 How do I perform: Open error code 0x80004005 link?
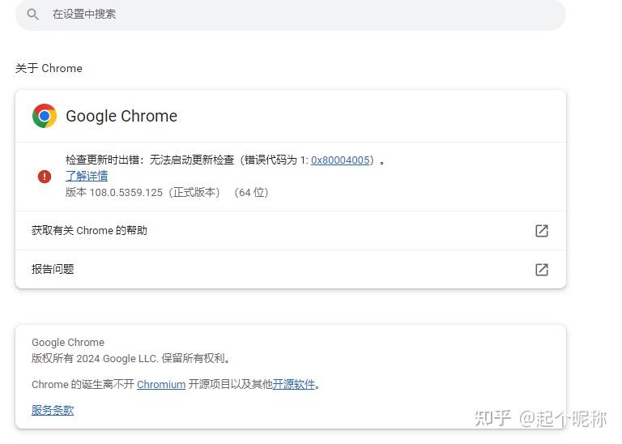click(x=340, y=160)
